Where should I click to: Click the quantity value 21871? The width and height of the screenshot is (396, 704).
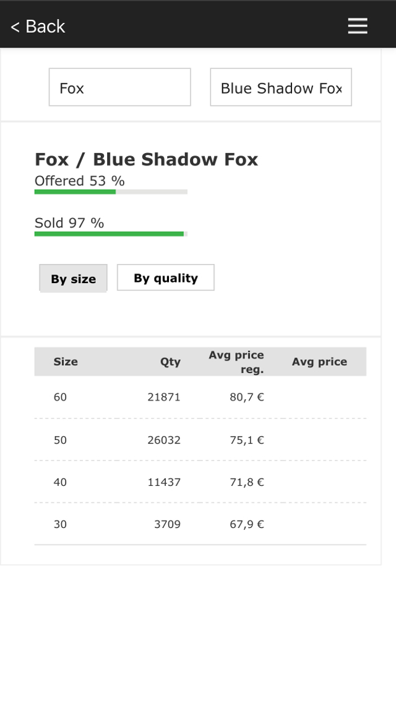[164, 397]
